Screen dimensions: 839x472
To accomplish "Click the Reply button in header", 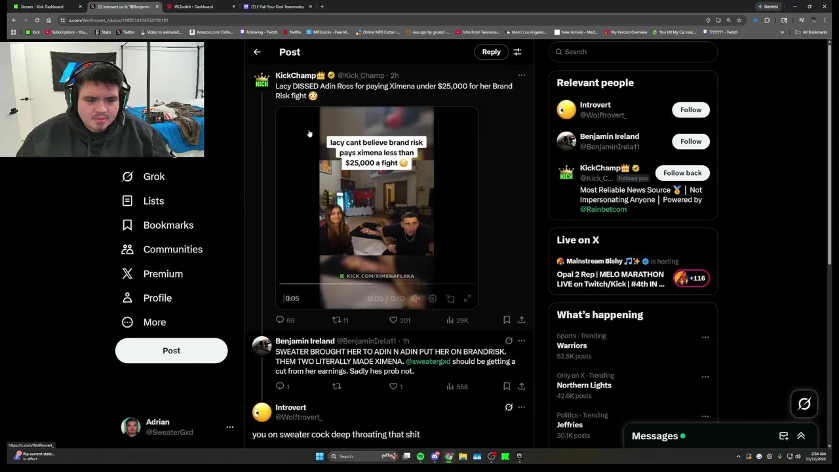I will [x=491, y=52].
